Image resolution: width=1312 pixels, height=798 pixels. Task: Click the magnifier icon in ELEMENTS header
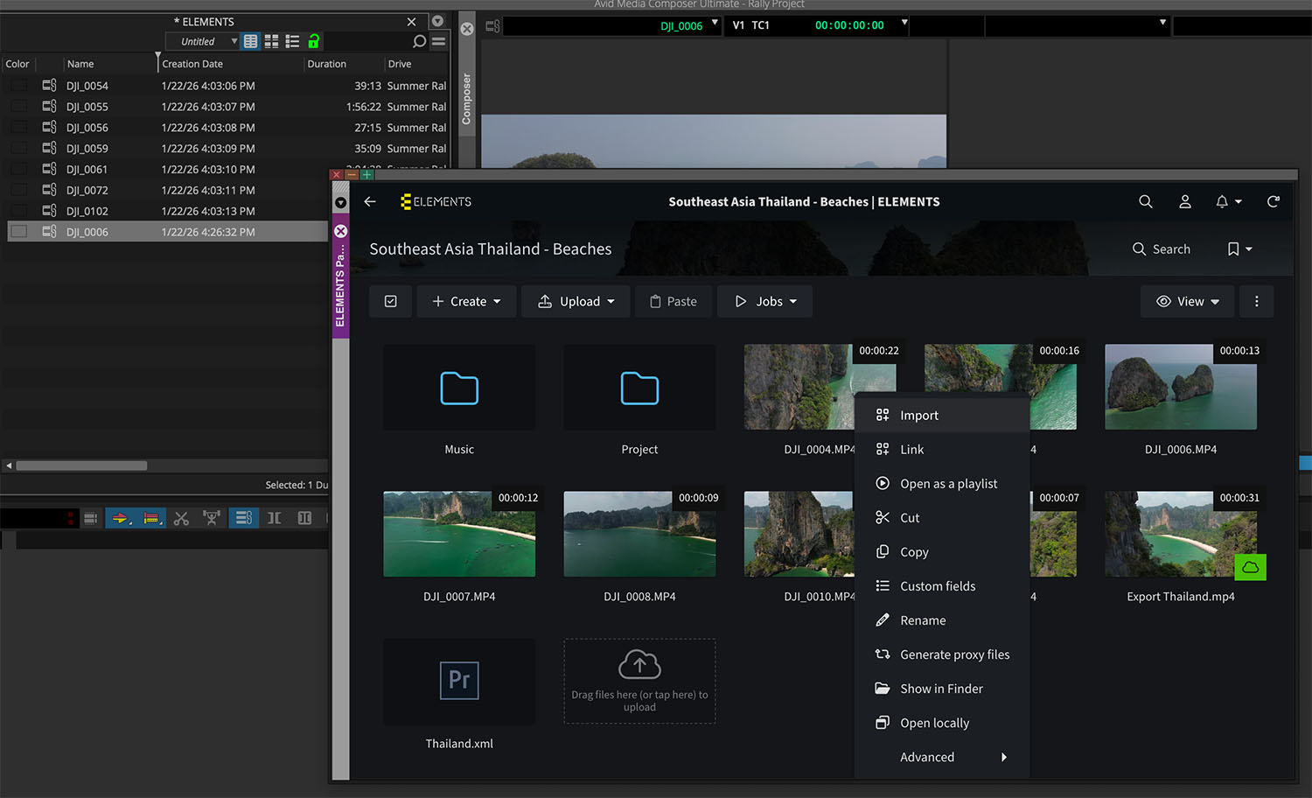pos(1145,202)
